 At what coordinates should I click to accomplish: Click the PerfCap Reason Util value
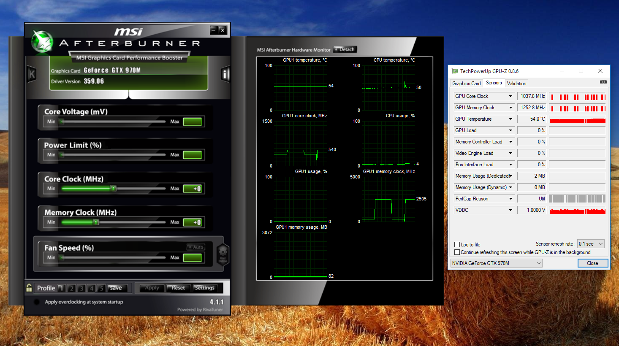(532, 199)
